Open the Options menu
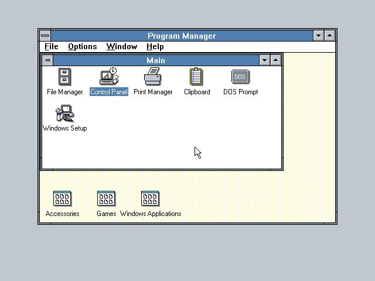The width and height of the screenshot is (375, 281). (82, 47)
